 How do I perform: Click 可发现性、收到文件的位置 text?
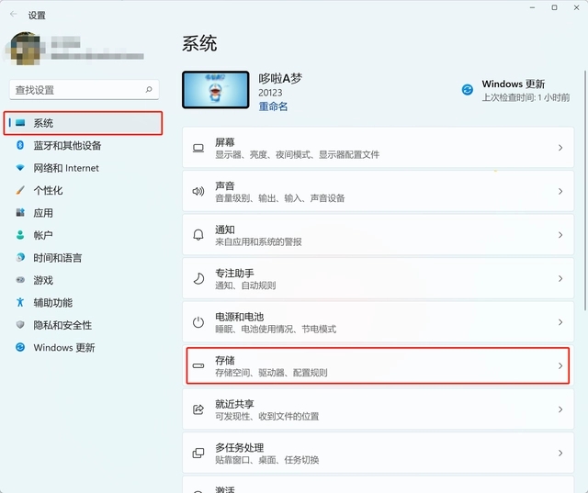[267, 416]
